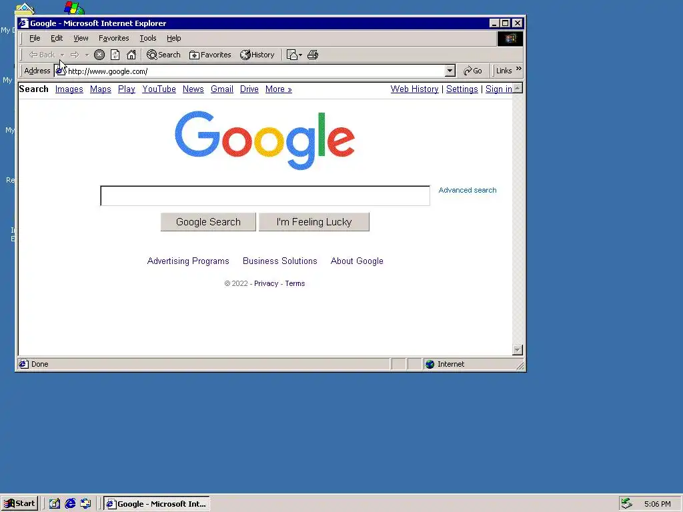This screenshot has height=512, width=683.
Task: Click the Refresh page toolbar icon
Action: click(115, 55)
